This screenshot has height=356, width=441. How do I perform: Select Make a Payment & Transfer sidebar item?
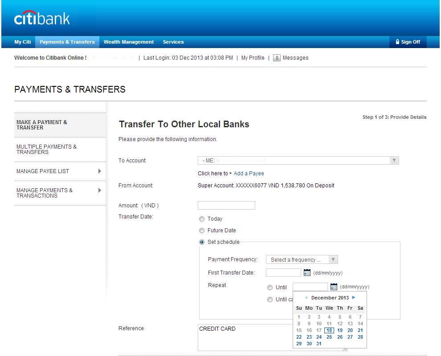point(60,125)
